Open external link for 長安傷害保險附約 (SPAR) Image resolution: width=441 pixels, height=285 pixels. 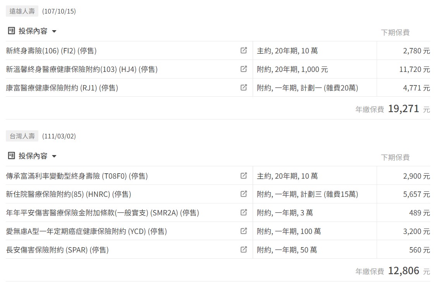[244, 250]
